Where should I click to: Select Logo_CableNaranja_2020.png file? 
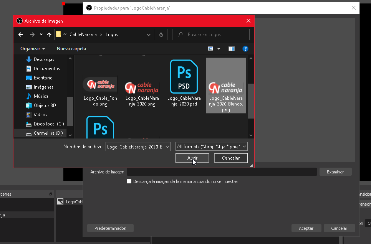coord(142,94)
